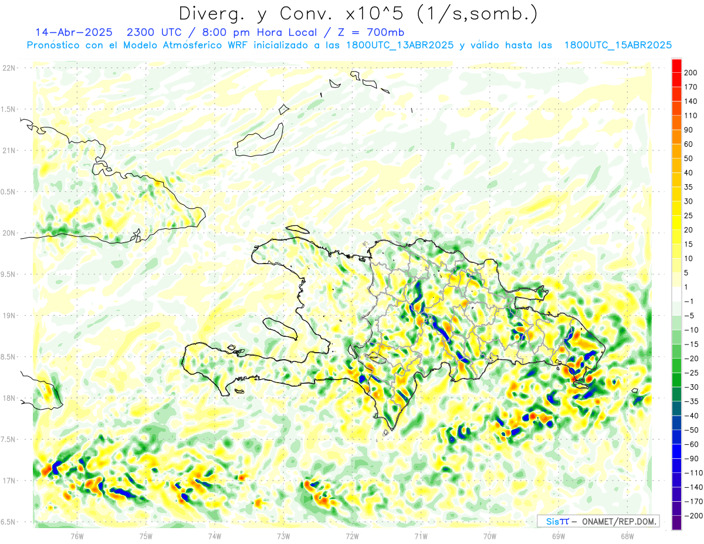
Task: Click the colorbar value "170" in red range
Action: 692,87
